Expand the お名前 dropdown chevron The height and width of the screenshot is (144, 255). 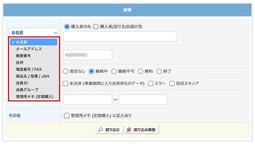(55, 33)
